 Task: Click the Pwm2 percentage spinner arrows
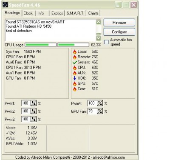pyautogui.click(x=34, y=111)
